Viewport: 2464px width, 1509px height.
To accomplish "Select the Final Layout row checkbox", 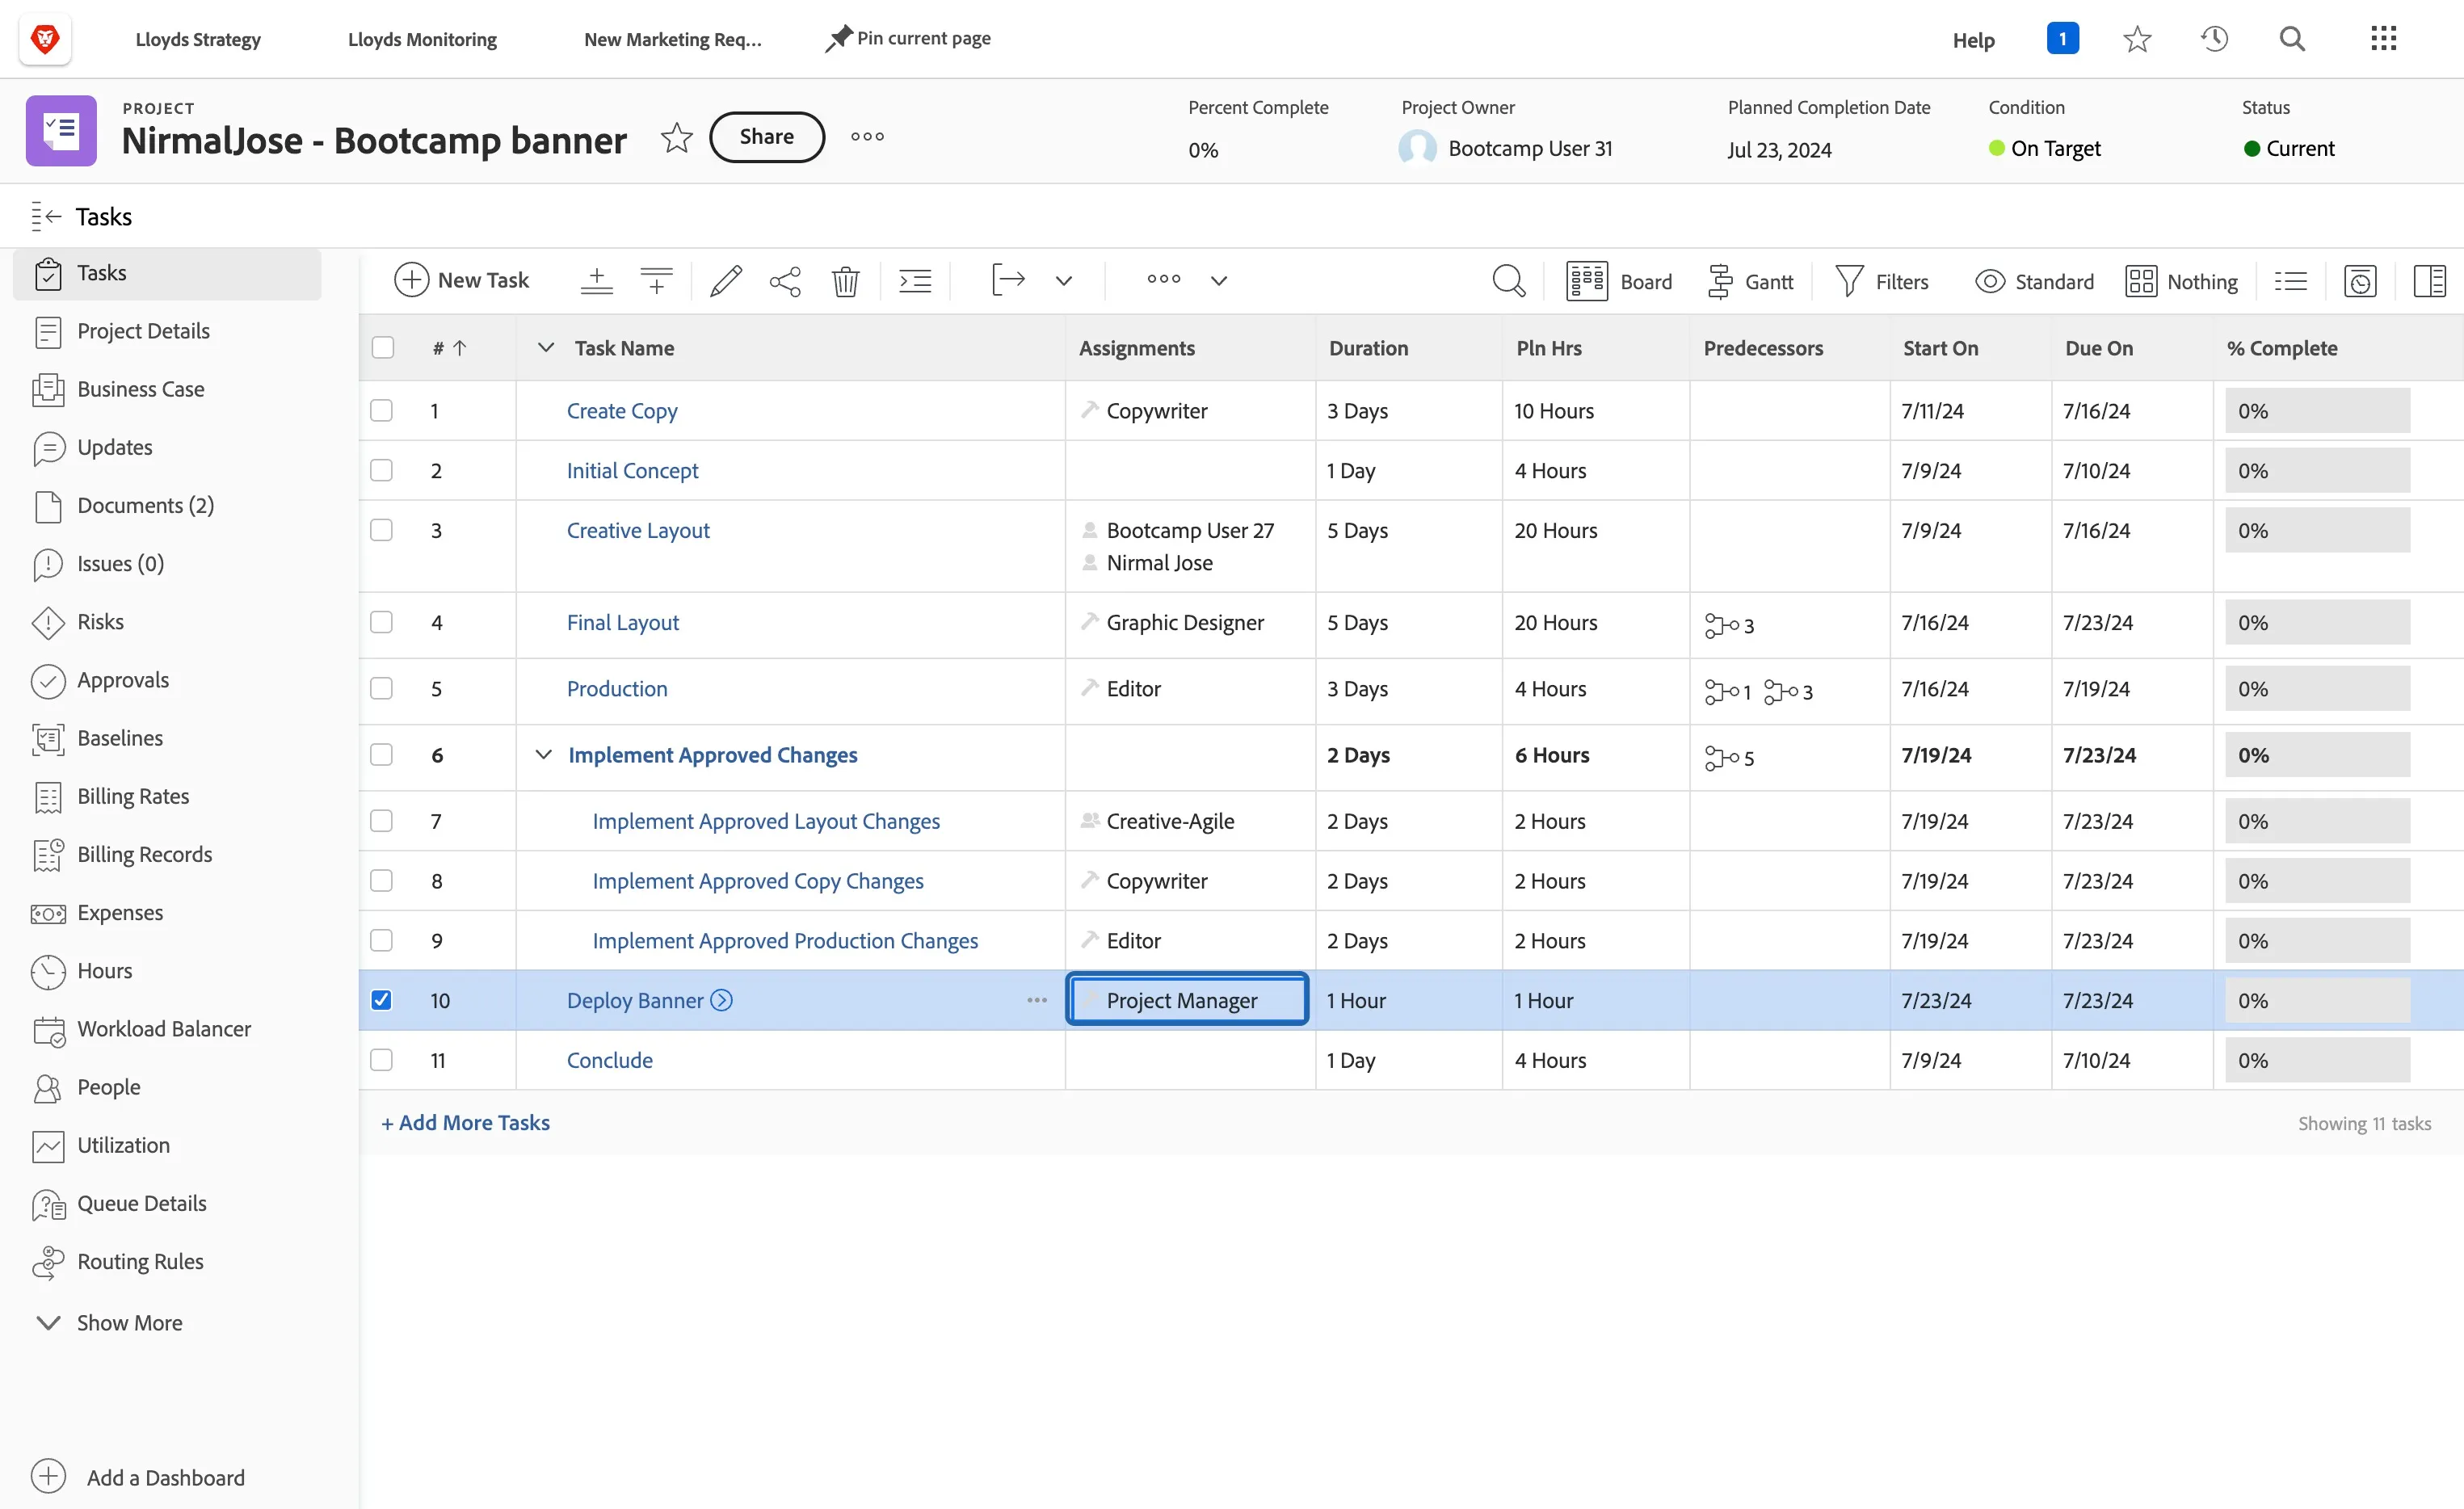I will click(381, 622).
